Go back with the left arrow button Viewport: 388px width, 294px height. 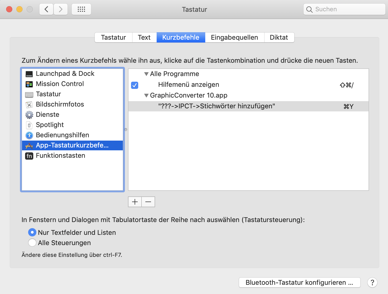coord(46,9)
